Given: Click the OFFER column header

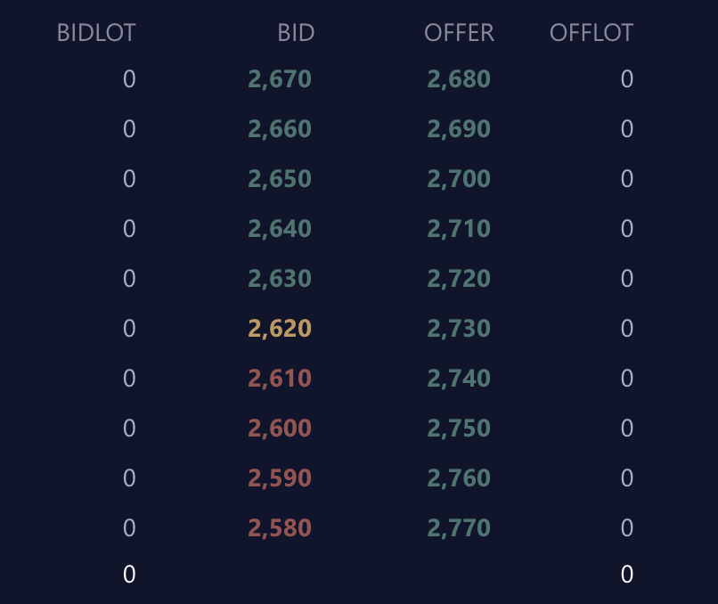Looking at the screenshot, I should click(459, 33).
